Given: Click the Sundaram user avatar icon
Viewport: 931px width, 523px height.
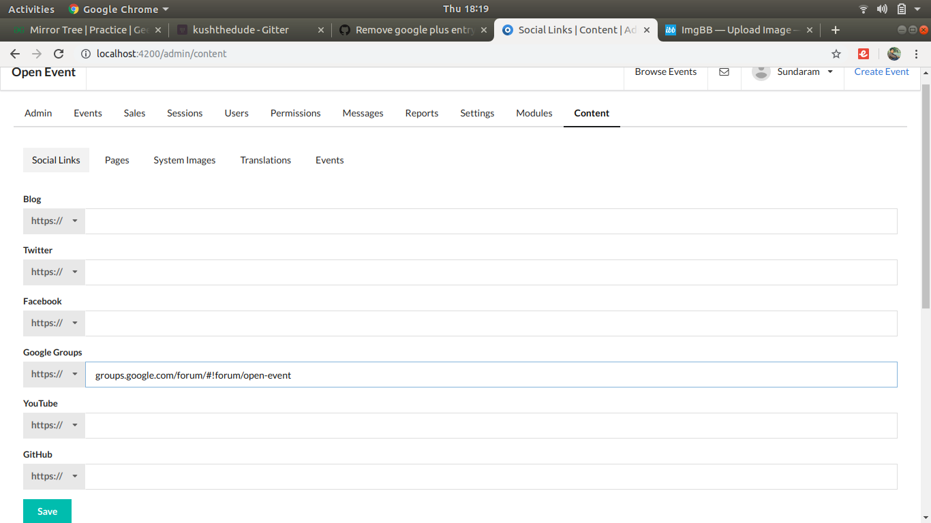Looking at the screenshot, I should pos(761,72).
